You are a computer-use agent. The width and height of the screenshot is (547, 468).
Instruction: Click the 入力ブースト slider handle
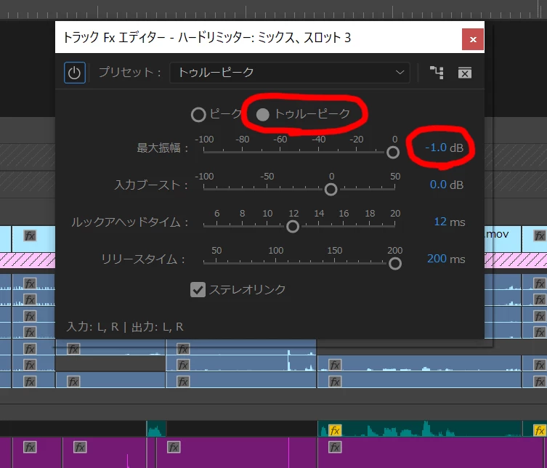[x=331, y=190]
